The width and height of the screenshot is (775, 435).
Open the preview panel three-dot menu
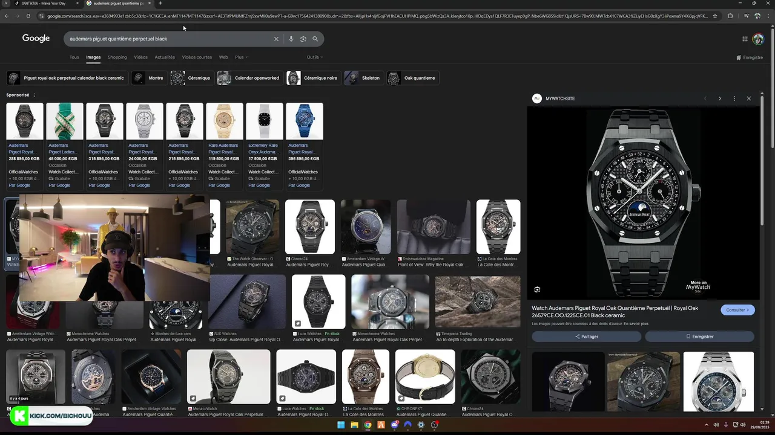tap(734, 98)
